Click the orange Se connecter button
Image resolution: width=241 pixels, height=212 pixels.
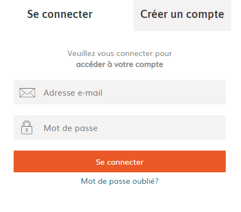(120, 161)
